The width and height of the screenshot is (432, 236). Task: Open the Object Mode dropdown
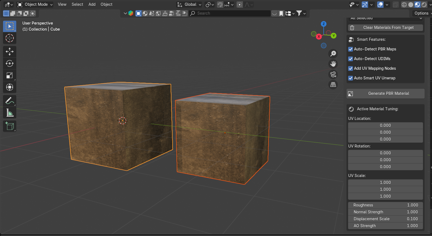click(35, 4)
